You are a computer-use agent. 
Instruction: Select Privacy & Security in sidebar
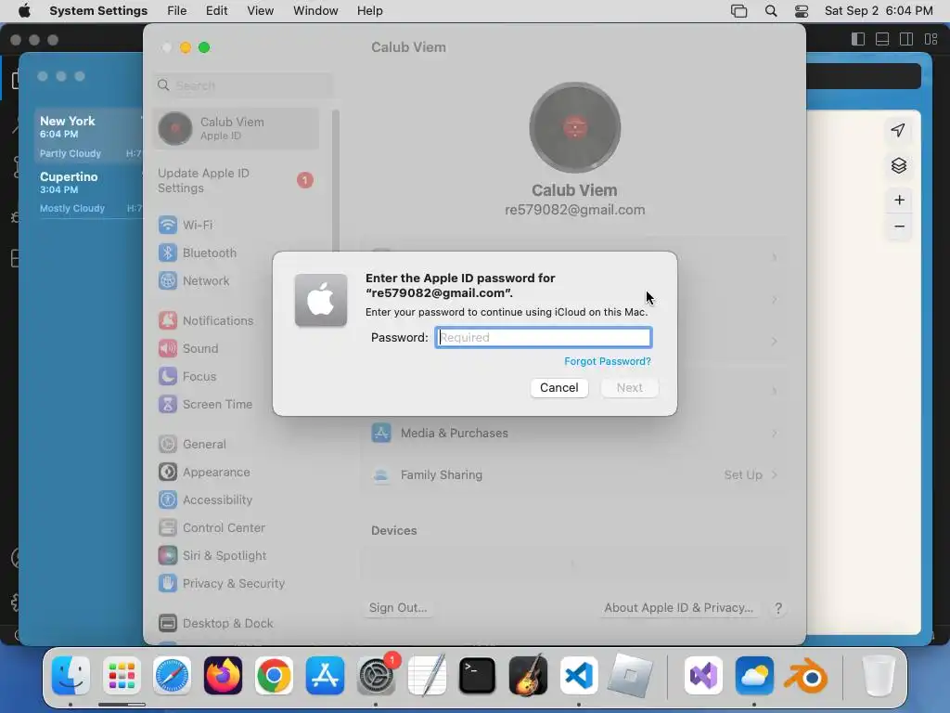point(236,584)
